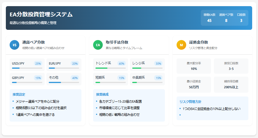258x138 pixels.
Task: Click 相関の低い戦略の組み合わせ bullet
Action: coord(119,115)
